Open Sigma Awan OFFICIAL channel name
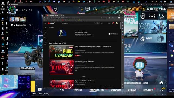 pos(81,32)
